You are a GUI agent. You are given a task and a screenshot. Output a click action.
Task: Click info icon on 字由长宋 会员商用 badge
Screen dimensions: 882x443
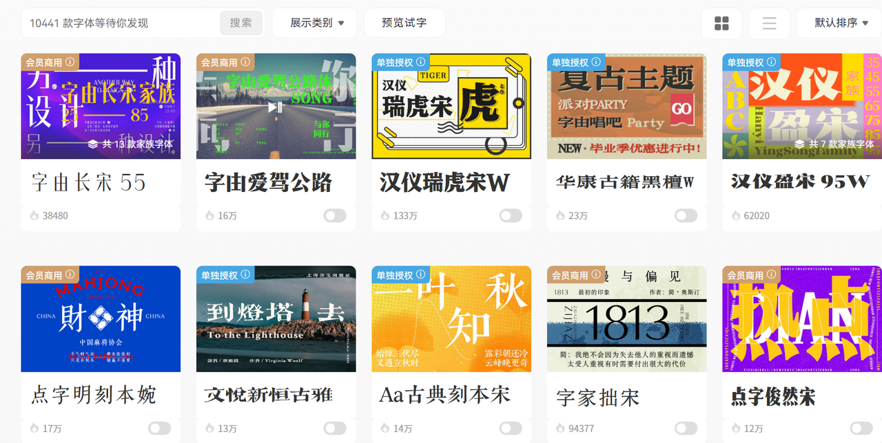pyautogui.click(x=70, y=62)
